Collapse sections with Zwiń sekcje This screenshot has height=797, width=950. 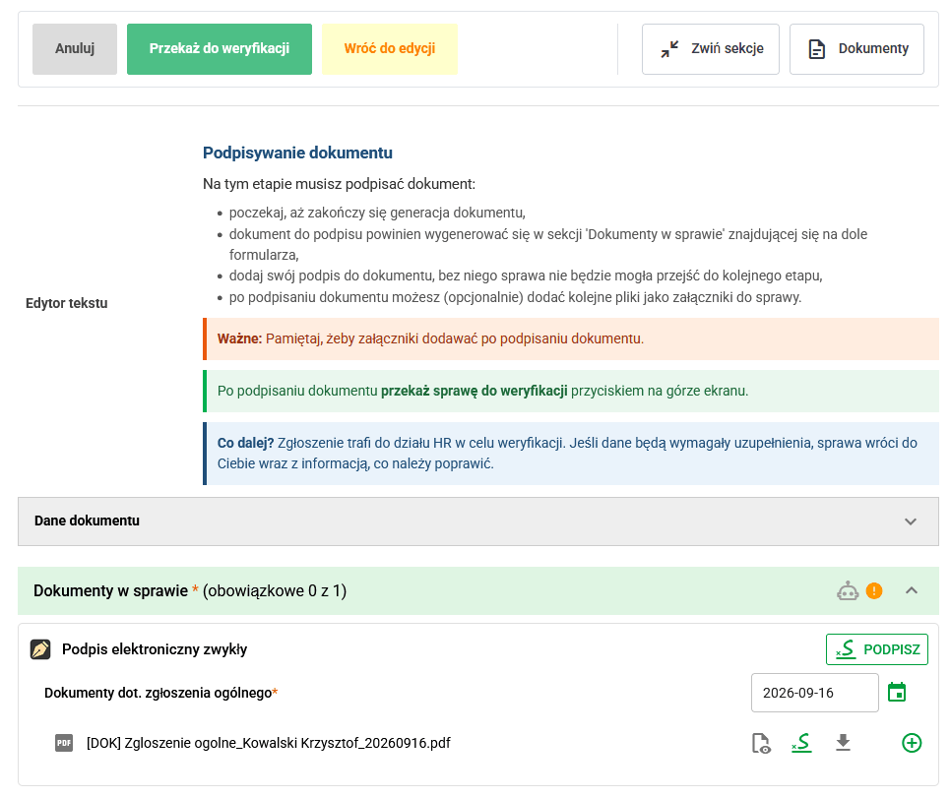pyautogui.click(x=711, y=49)
